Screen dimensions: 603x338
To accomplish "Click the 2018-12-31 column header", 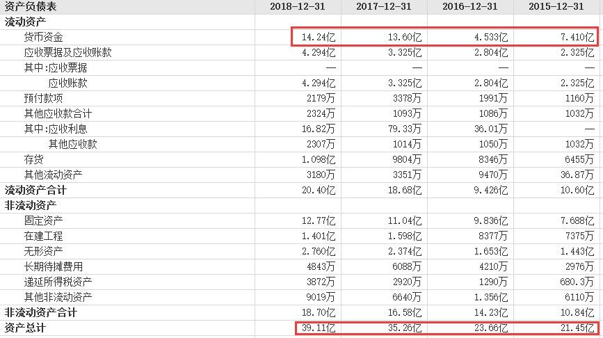I will click(297, 6).
